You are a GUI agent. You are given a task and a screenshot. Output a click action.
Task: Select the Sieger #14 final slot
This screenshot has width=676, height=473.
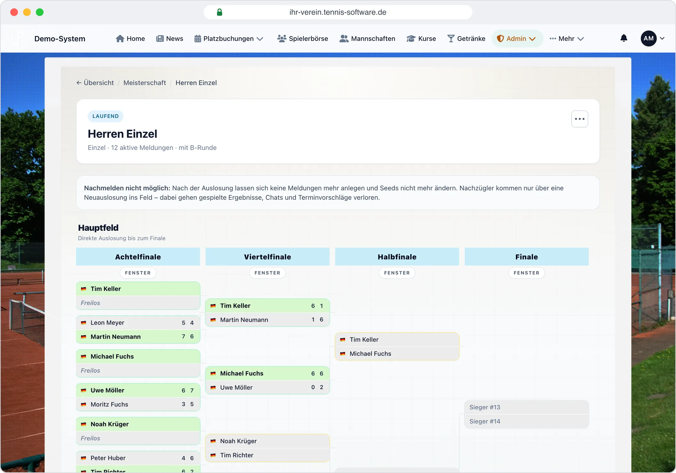click(x=527, y=421)
